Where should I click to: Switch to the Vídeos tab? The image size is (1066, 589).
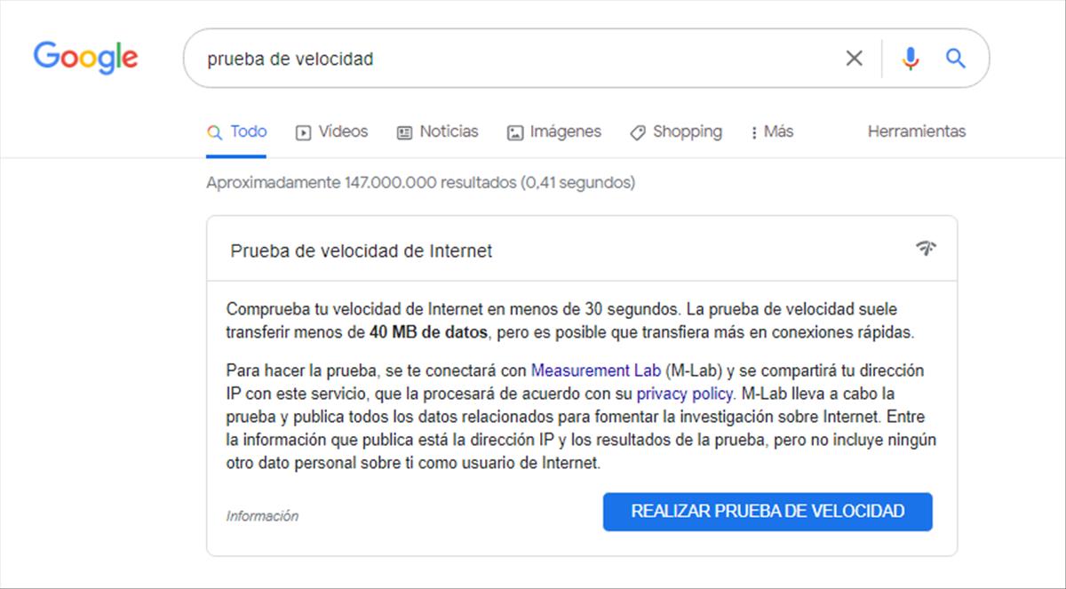pos(331,131)
